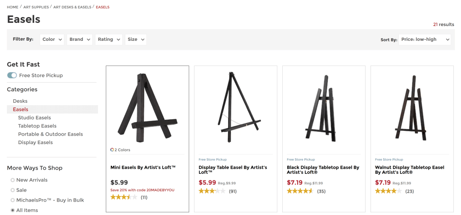Click the Mini Easels By Artist's Loft title
Image resolution: width=461 pixels, height=215 pixels.
pyautogui.click(x=143, y=167)
